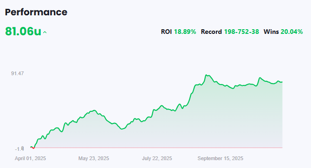Select the 81.06u total units value
The height and width of the screenshot is (168, 311).
click(23, 32)
